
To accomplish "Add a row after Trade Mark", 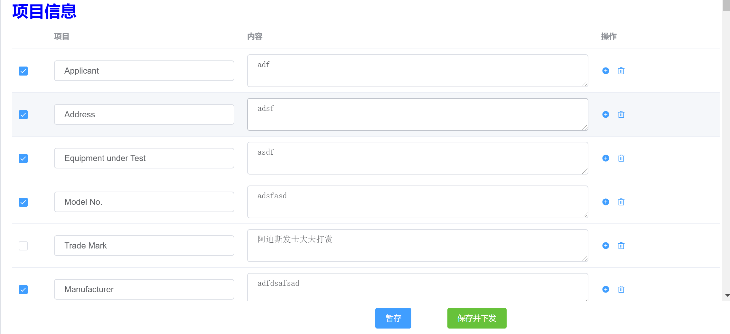I will coord(605,246).
